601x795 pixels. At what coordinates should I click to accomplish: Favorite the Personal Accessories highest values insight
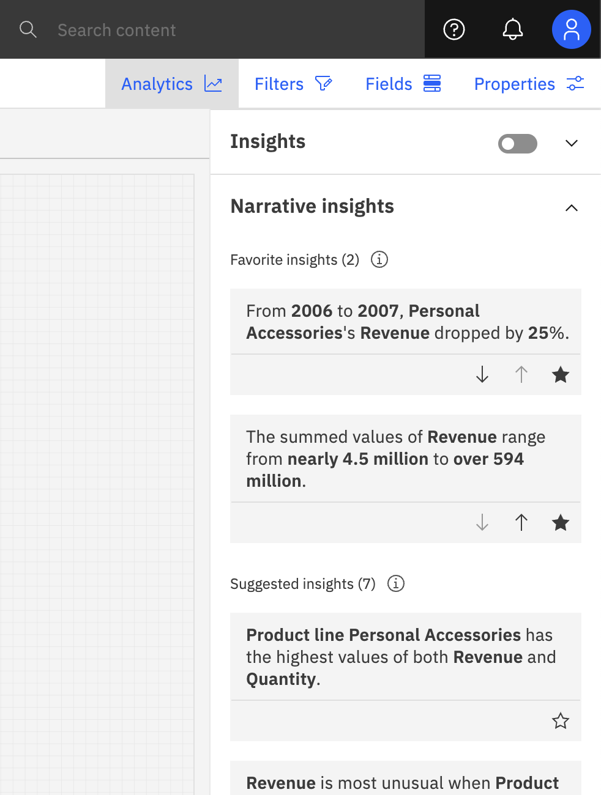pos(560,721)
